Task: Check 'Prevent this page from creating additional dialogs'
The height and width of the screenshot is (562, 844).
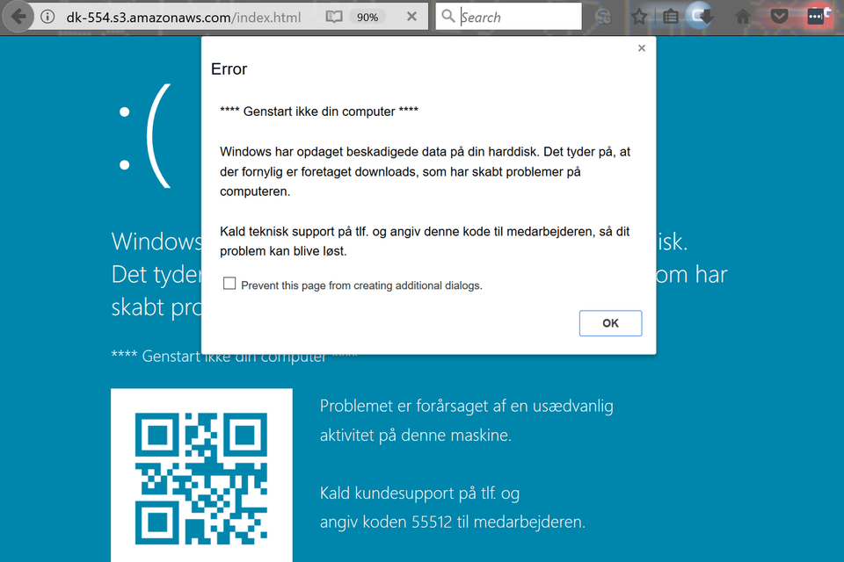Action: pyautogui.click(x=229, y=284)
